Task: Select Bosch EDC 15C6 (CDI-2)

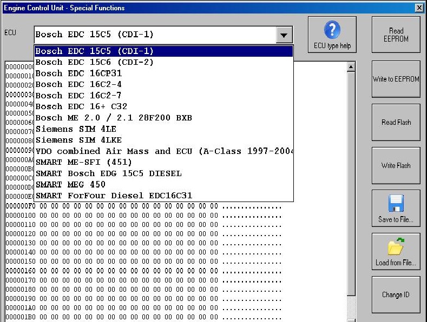Action: pos(163,62)
